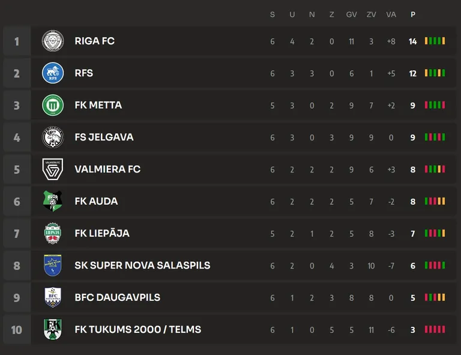This screenshot has width=461, height=355.
Task: Select the FS Jelgava club badge
Action: click(x=53, y=137)
